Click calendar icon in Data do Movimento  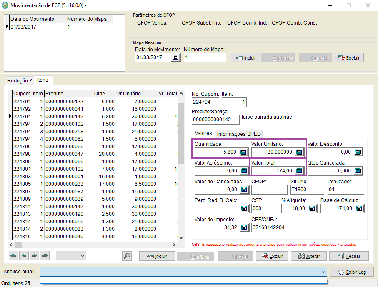click(x=175, y=57)
